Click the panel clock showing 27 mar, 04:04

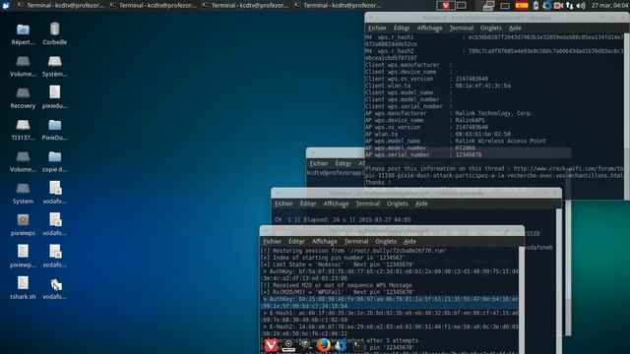610,5
